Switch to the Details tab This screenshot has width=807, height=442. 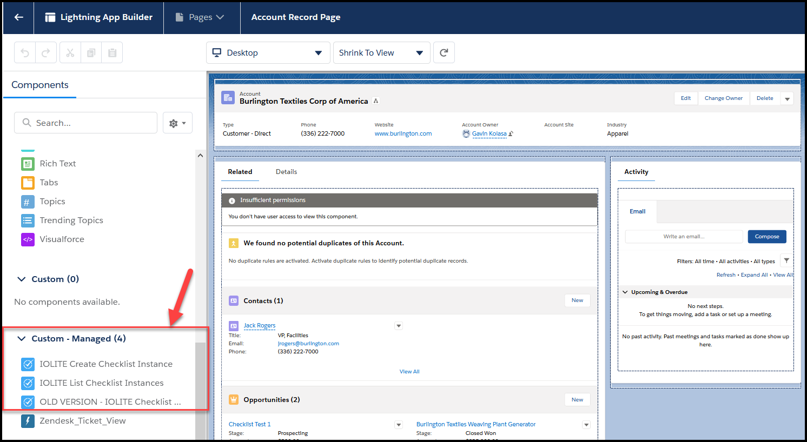[286, 171]
